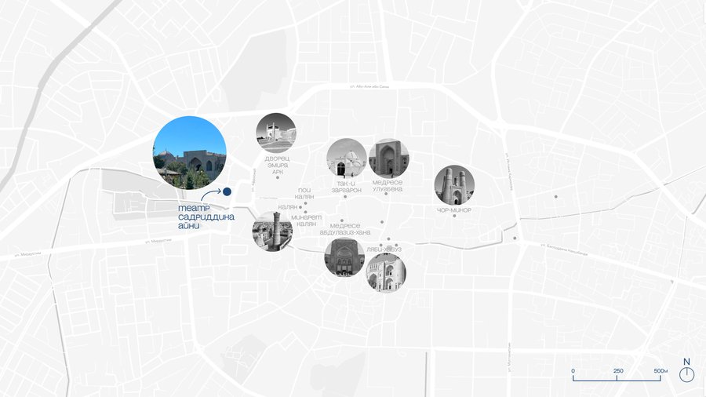The width and height of the screenshot is (706, 397).
Task: Select the grey dot below 'медресе улугбека'
Action: tap(386, 194)
